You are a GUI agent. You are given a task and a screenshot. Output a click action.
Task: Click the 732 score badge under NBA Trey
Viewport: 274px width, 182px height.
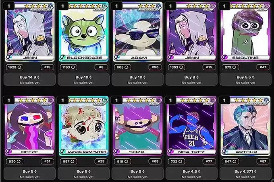coord(176,162)
